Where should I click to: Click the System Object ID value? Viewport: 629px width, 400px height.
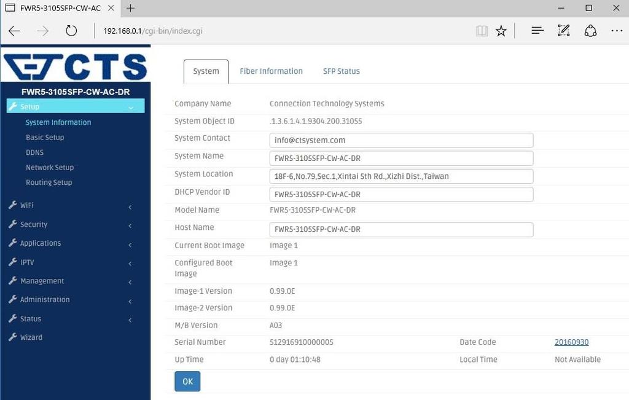click(x=316, y=121)
